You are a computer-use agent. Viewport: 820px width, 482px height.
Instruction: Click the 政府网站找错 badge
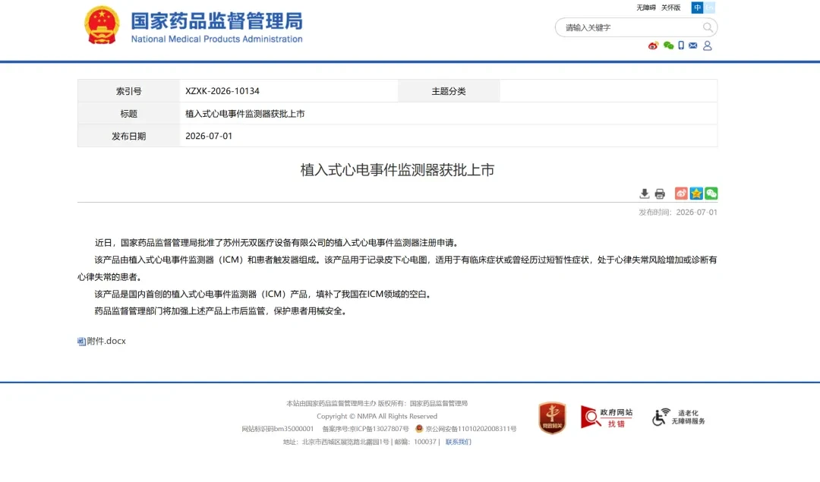click(607, 417)
